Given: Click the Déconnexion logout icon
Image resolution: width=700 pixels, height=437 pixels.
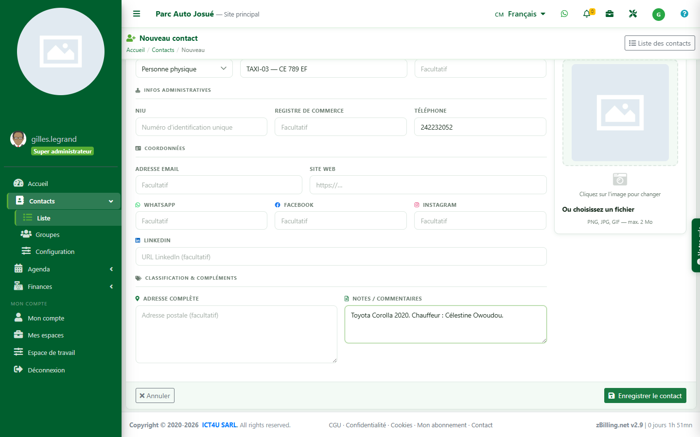Looking at the screenshot, I should click(x=18, y=370).
